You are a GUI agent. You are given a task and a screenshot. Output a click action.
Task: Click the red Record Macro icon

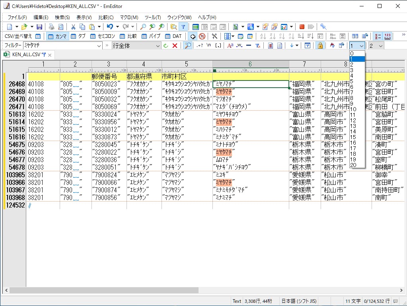[302, 27]
